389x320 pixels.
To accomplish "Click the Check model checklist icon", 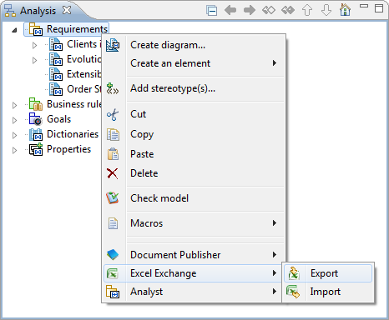I will click(113, 198).
